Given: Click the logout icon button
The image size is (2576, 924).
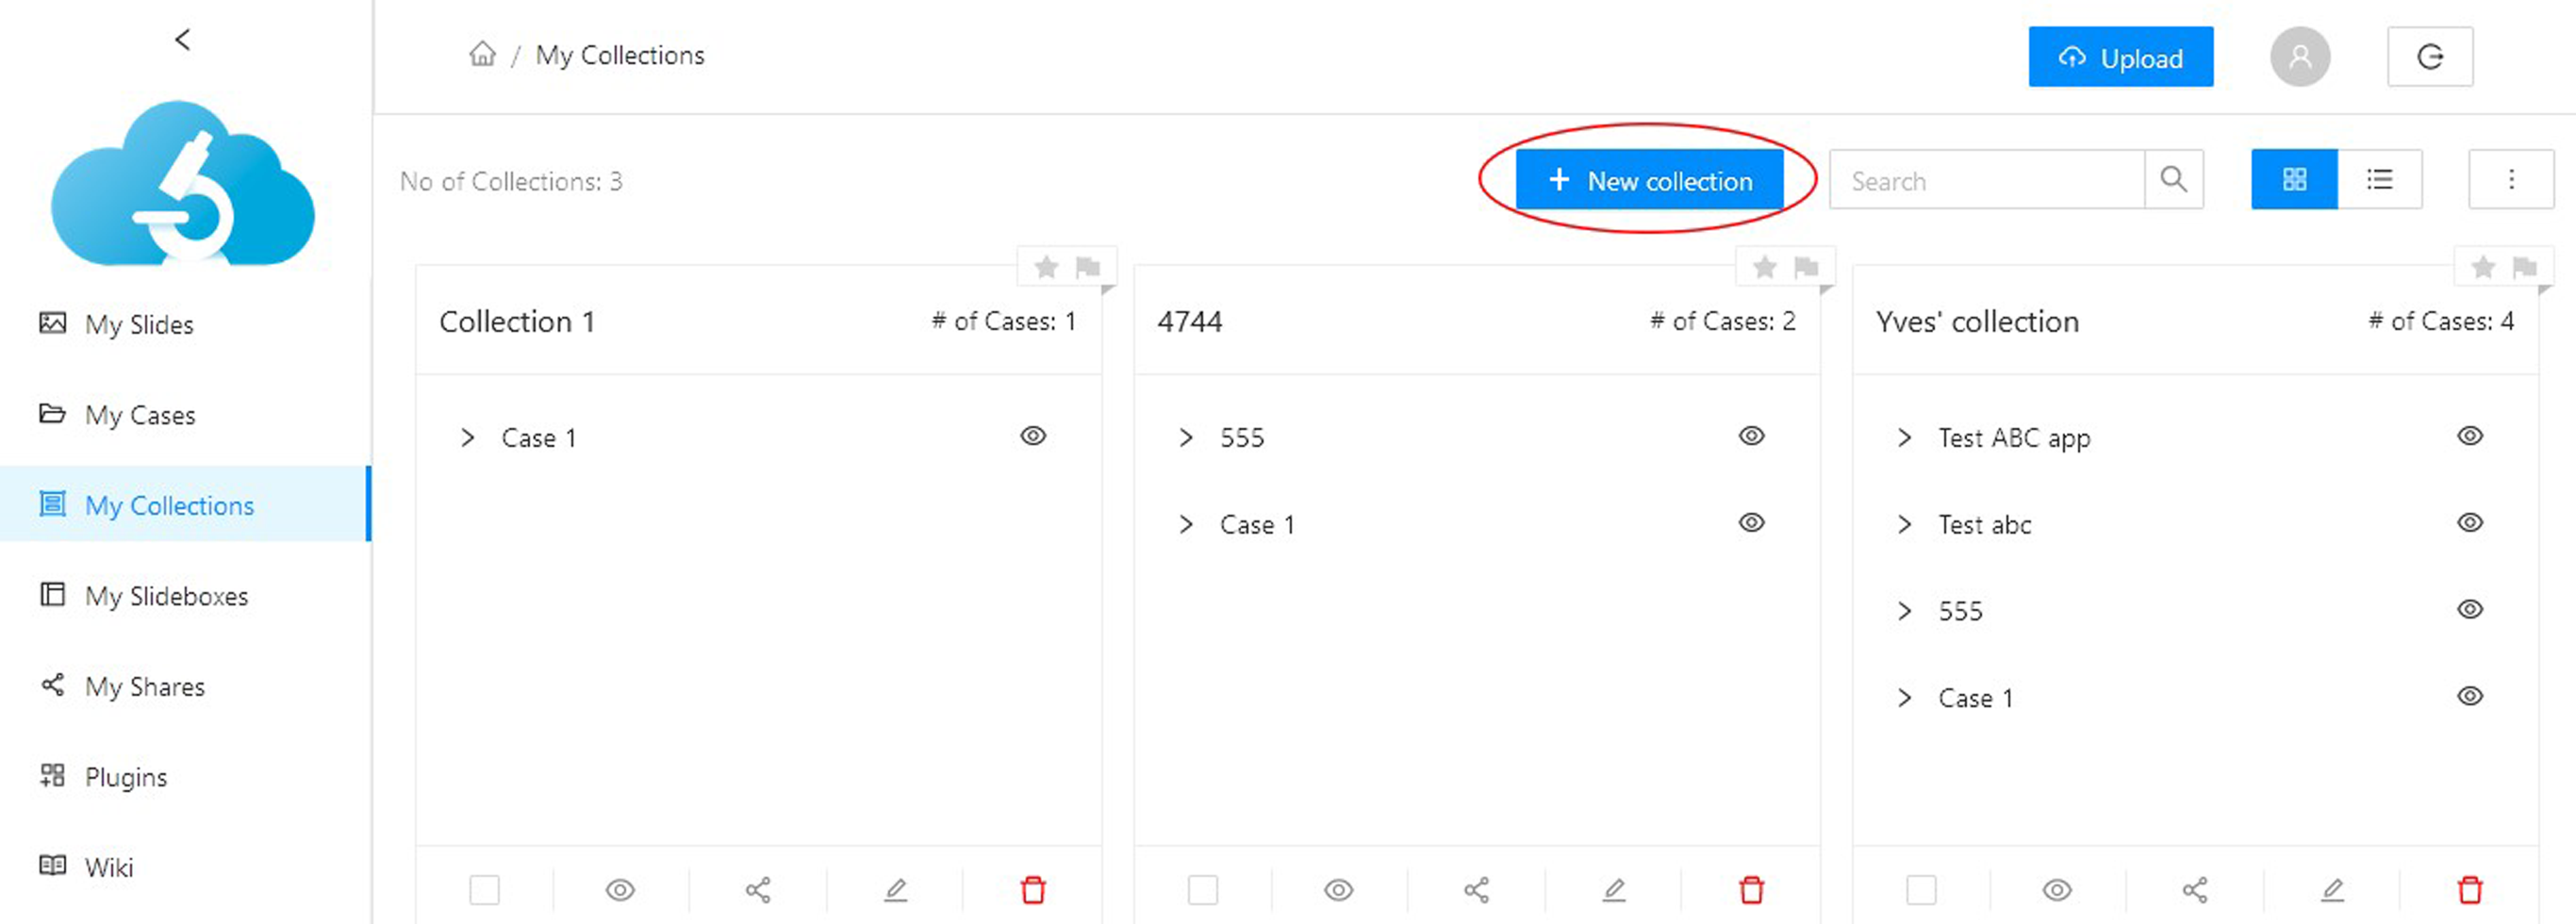Looking at the screenshot, I should coord(2429,57).
